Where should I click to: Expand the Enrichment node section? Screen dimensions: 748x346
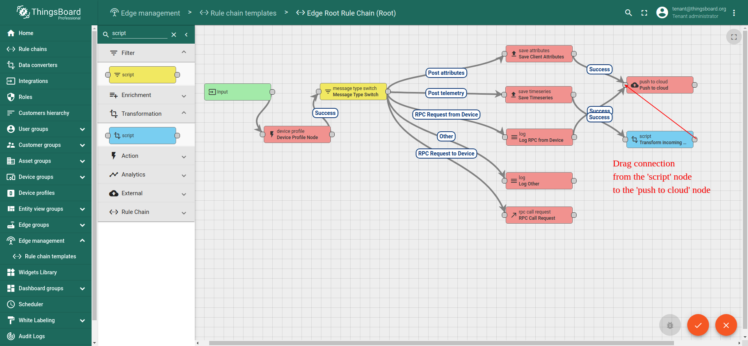146,95
